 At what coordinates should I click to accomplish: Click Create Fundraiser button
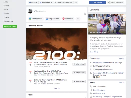pos(63,2)
